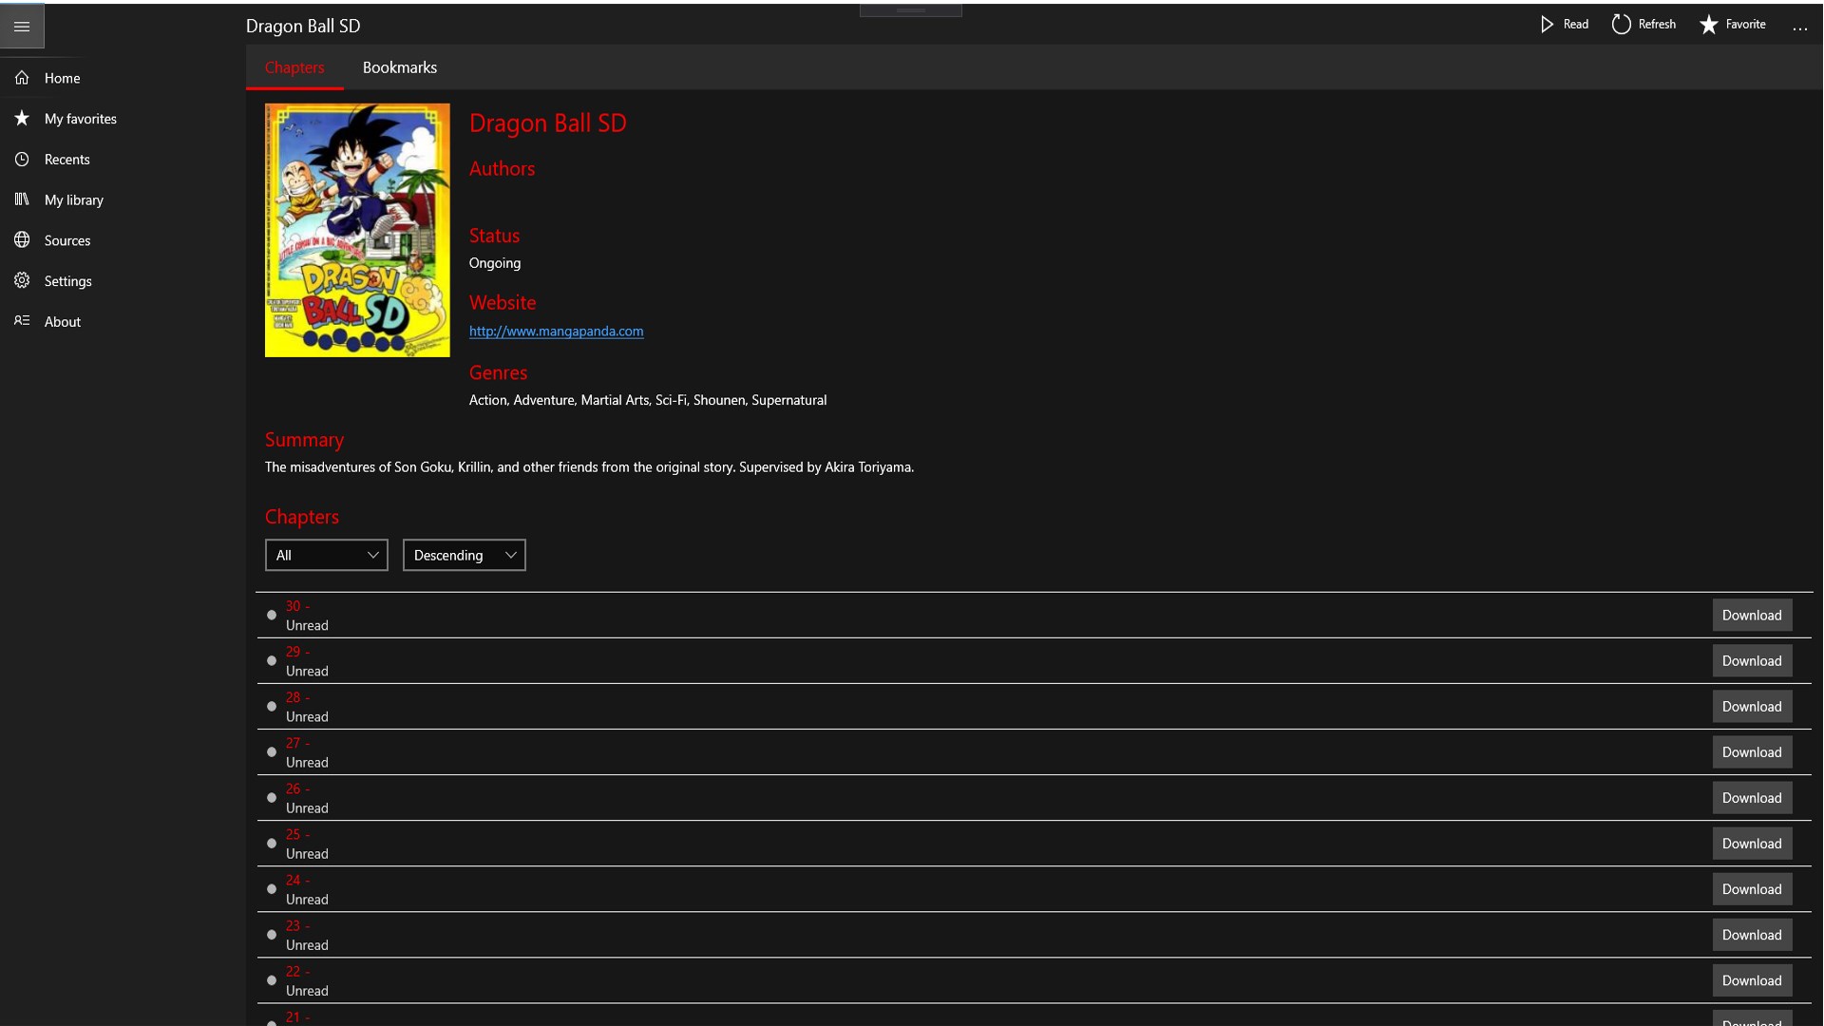Screen dimensions: 1824x1026
Task: Open the mangapanda.com website link
Action: (x=557, y=331)
